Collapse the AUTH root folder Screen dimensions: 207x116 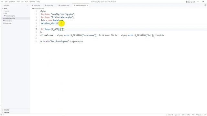[5, 8]
